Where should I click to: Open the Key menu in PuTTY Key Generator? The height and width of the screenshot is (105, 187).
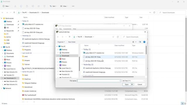tap(60, 29)
